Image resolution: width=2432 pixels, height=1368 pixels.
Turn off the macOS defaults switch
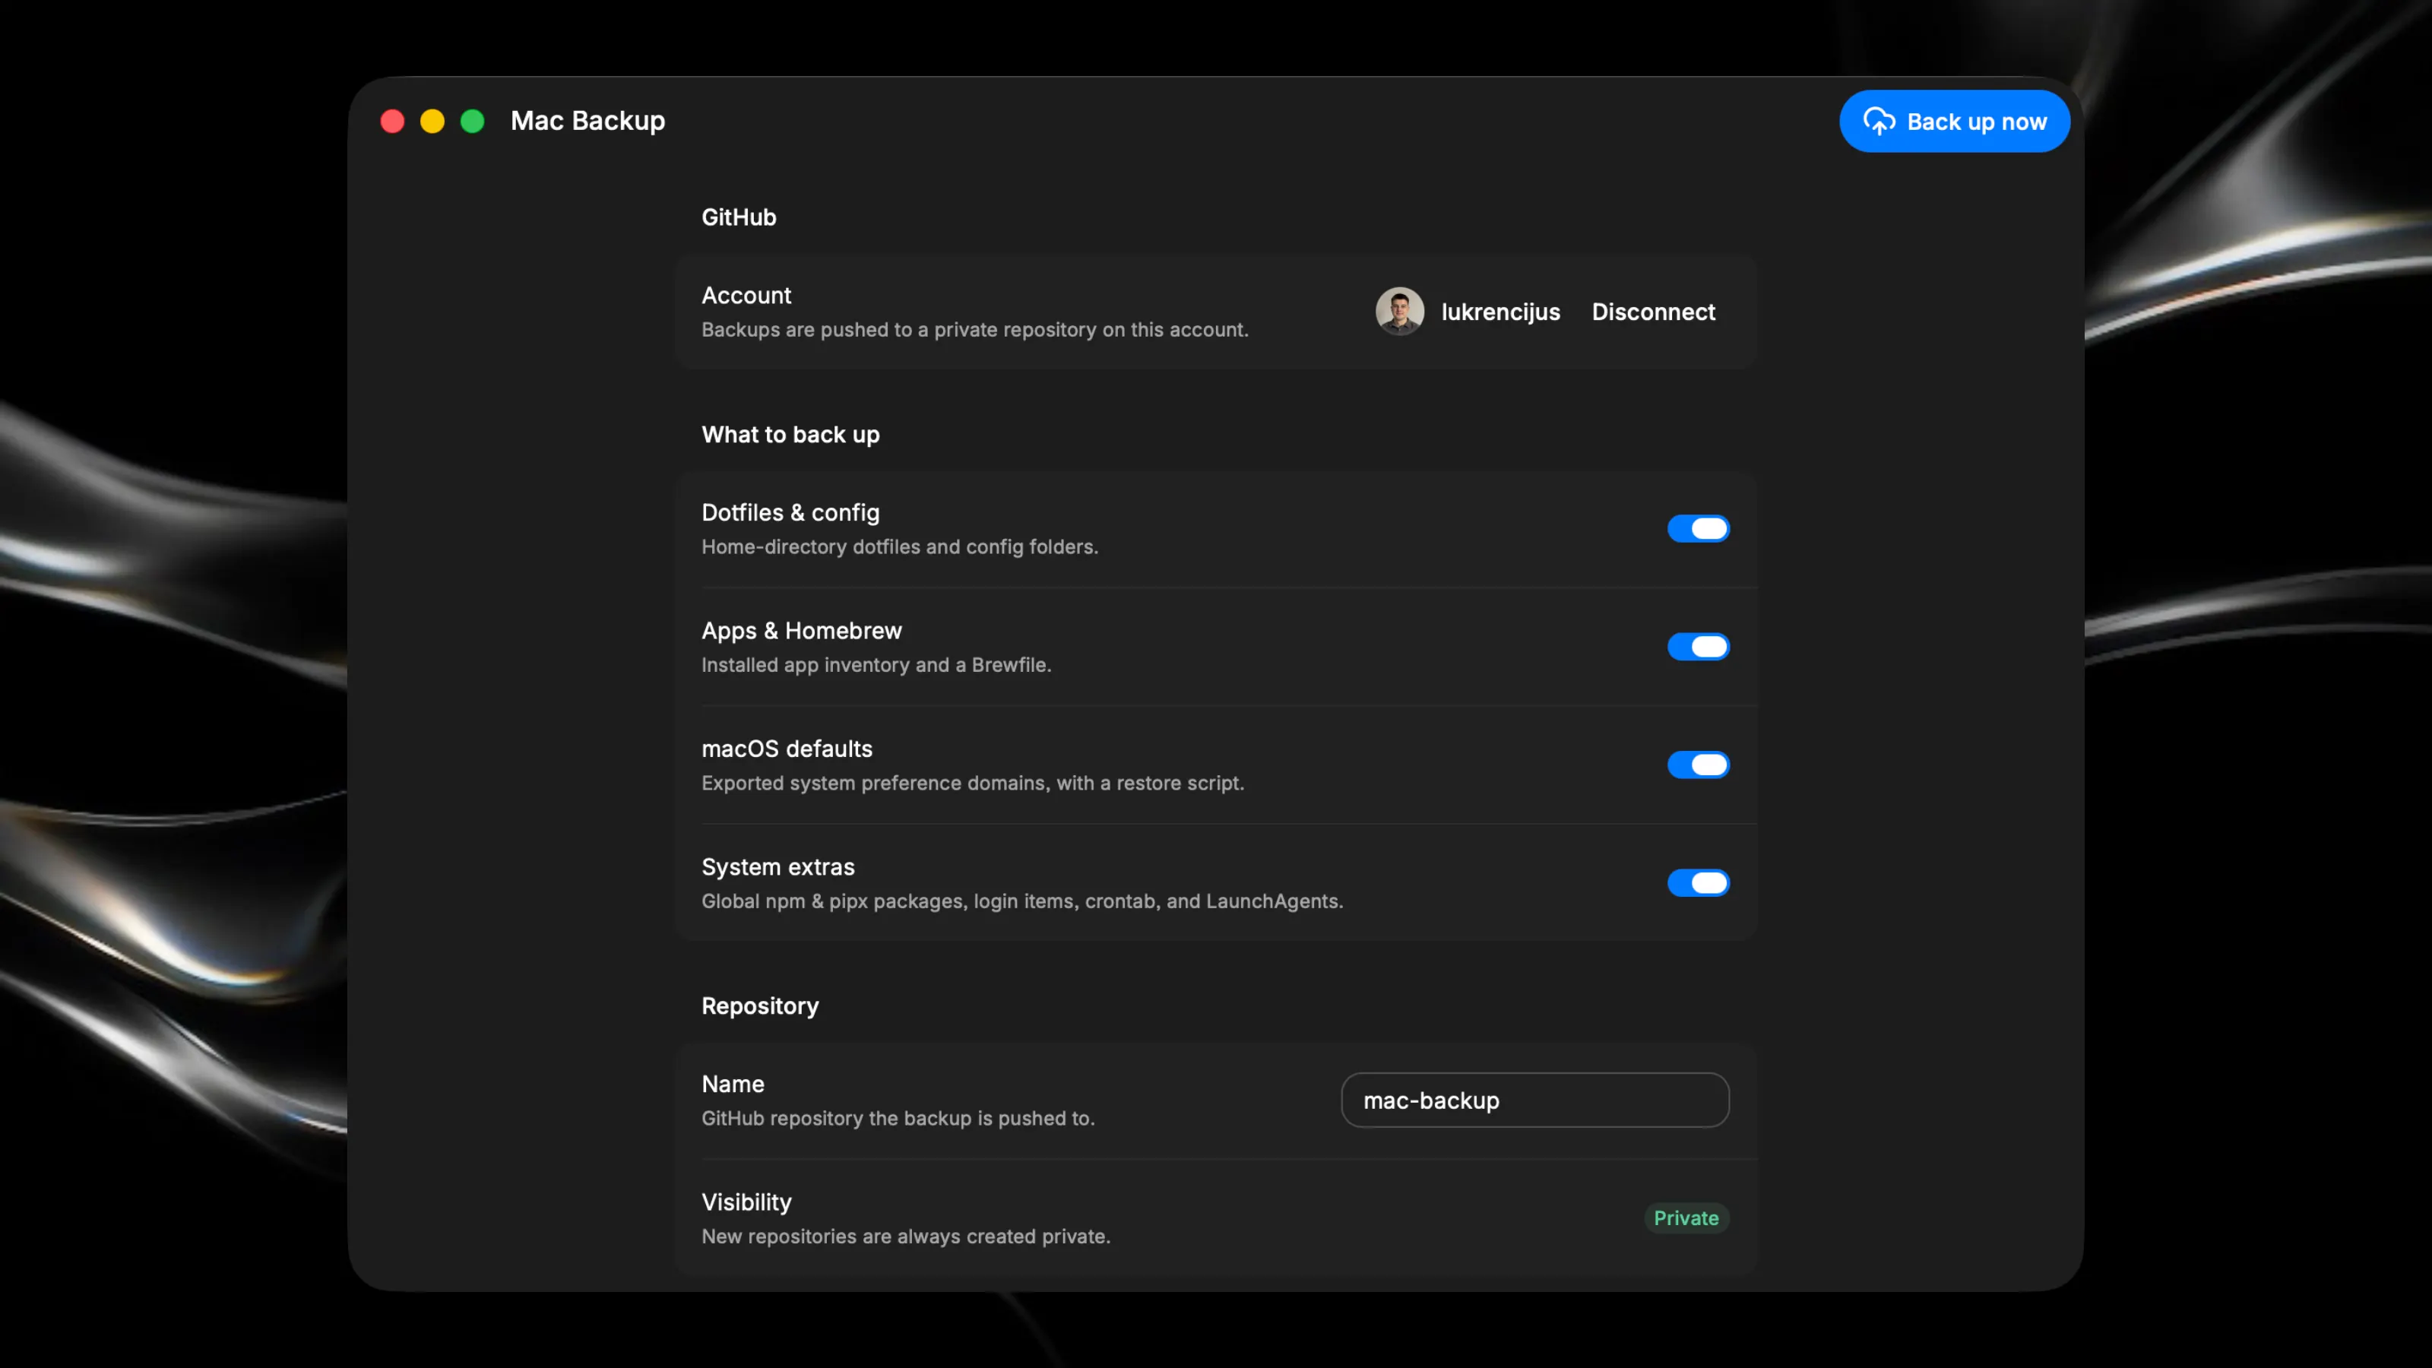pyautogui.click(x=1698, y=765)
